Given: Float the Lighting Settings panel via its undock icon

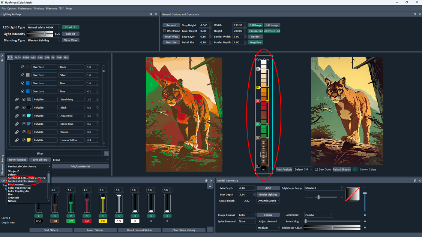Looking at the screenshot, I should pos(151,14).
